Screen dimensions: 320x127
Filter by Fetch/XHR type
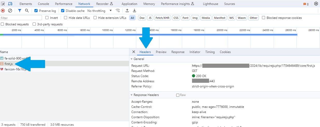click(162, 18)
